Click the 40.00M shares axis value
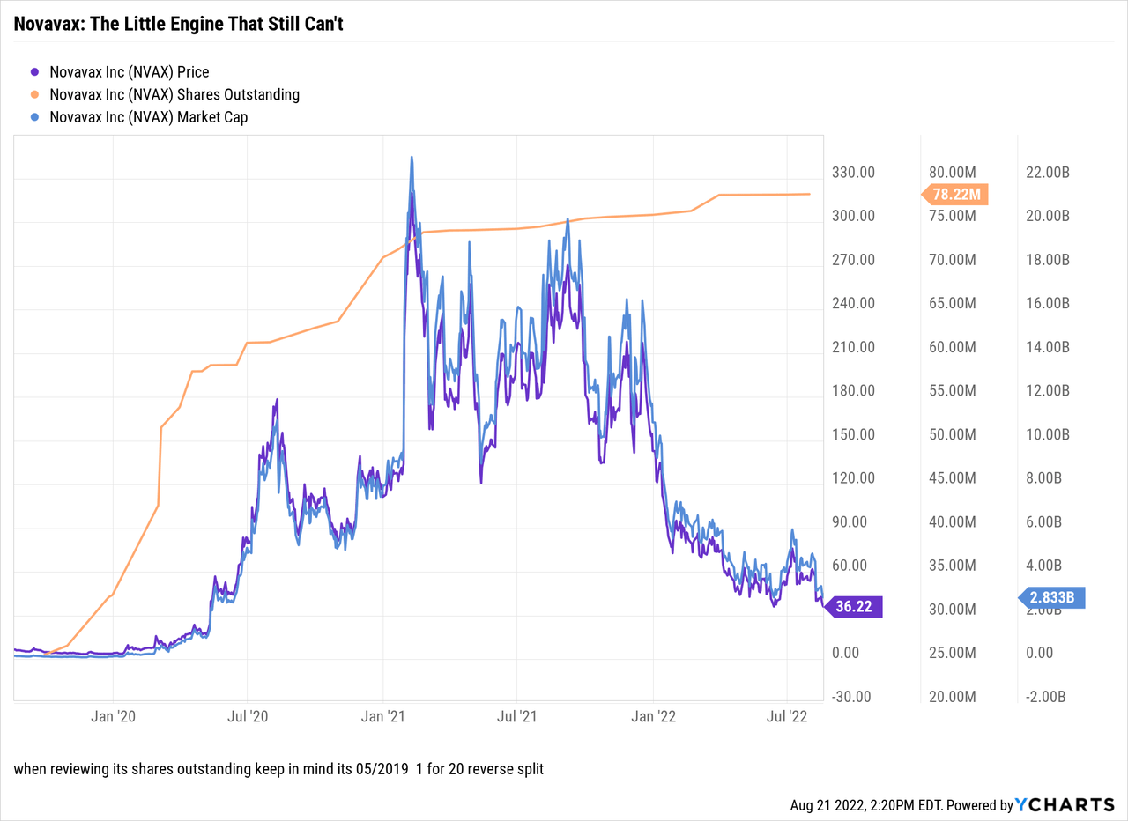Image resolution: width=1128 pixels, height=821 pixels. [954, 521]
